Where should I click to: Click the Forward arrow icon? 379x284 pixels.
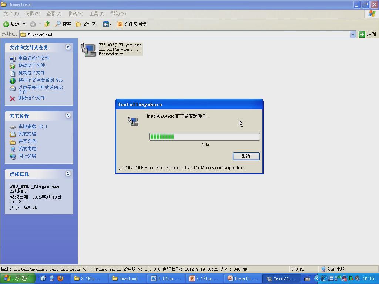tap(33, 24)
